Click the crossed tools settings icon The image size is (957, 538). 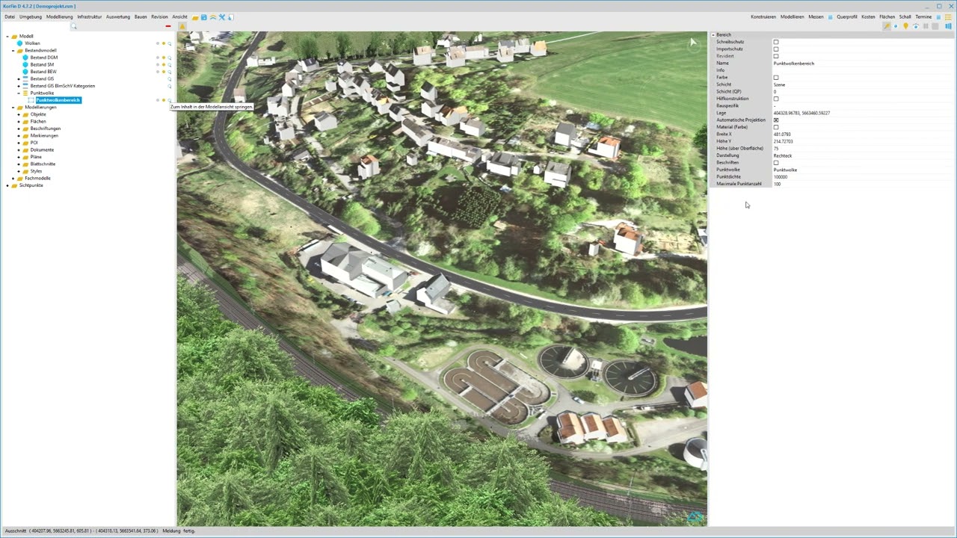coord(222,16)
